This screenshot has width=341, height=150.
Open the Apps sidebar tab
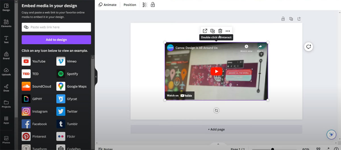(x=6, y=120)
